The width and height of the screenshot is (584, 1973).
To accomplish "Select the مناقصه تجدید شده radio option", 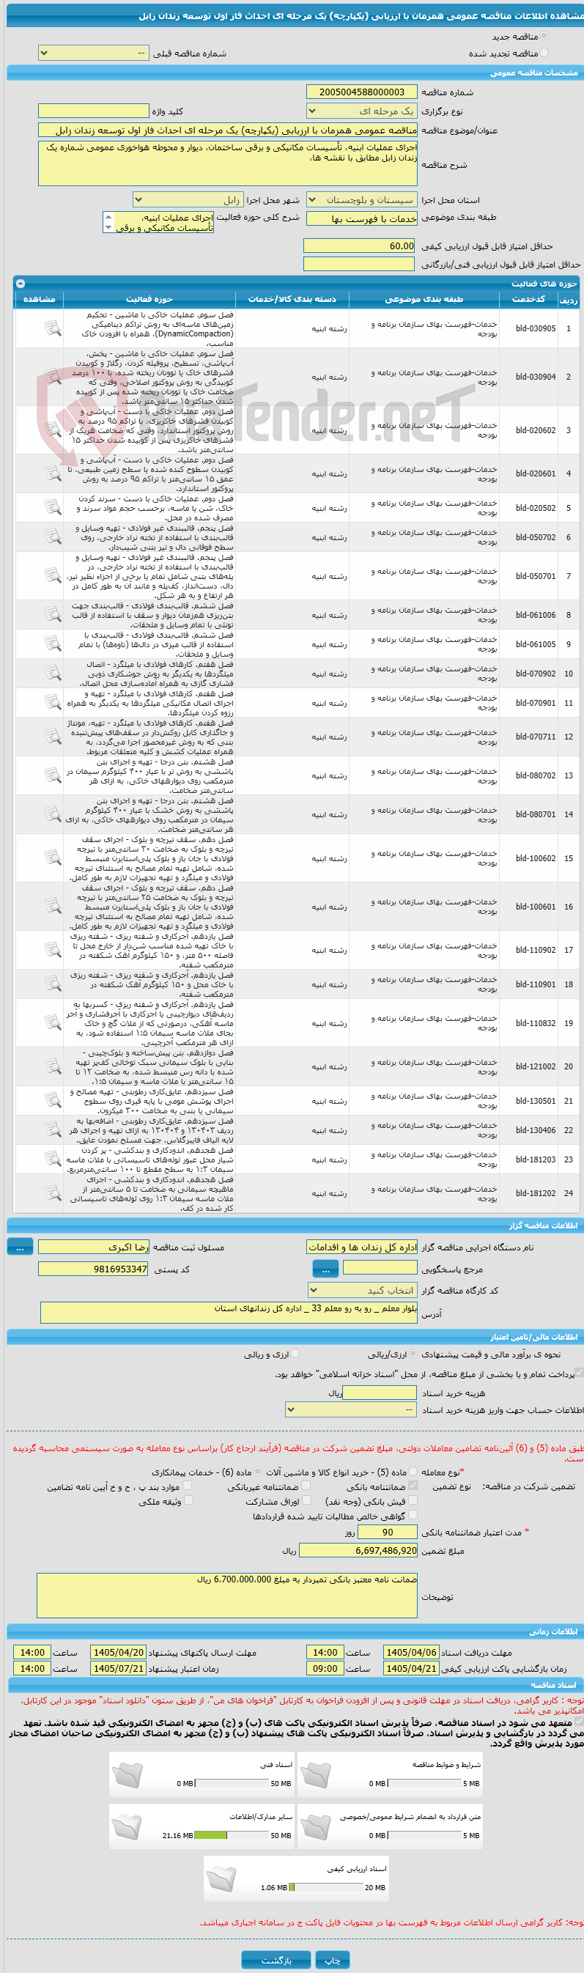I will [x=544, y=53].
